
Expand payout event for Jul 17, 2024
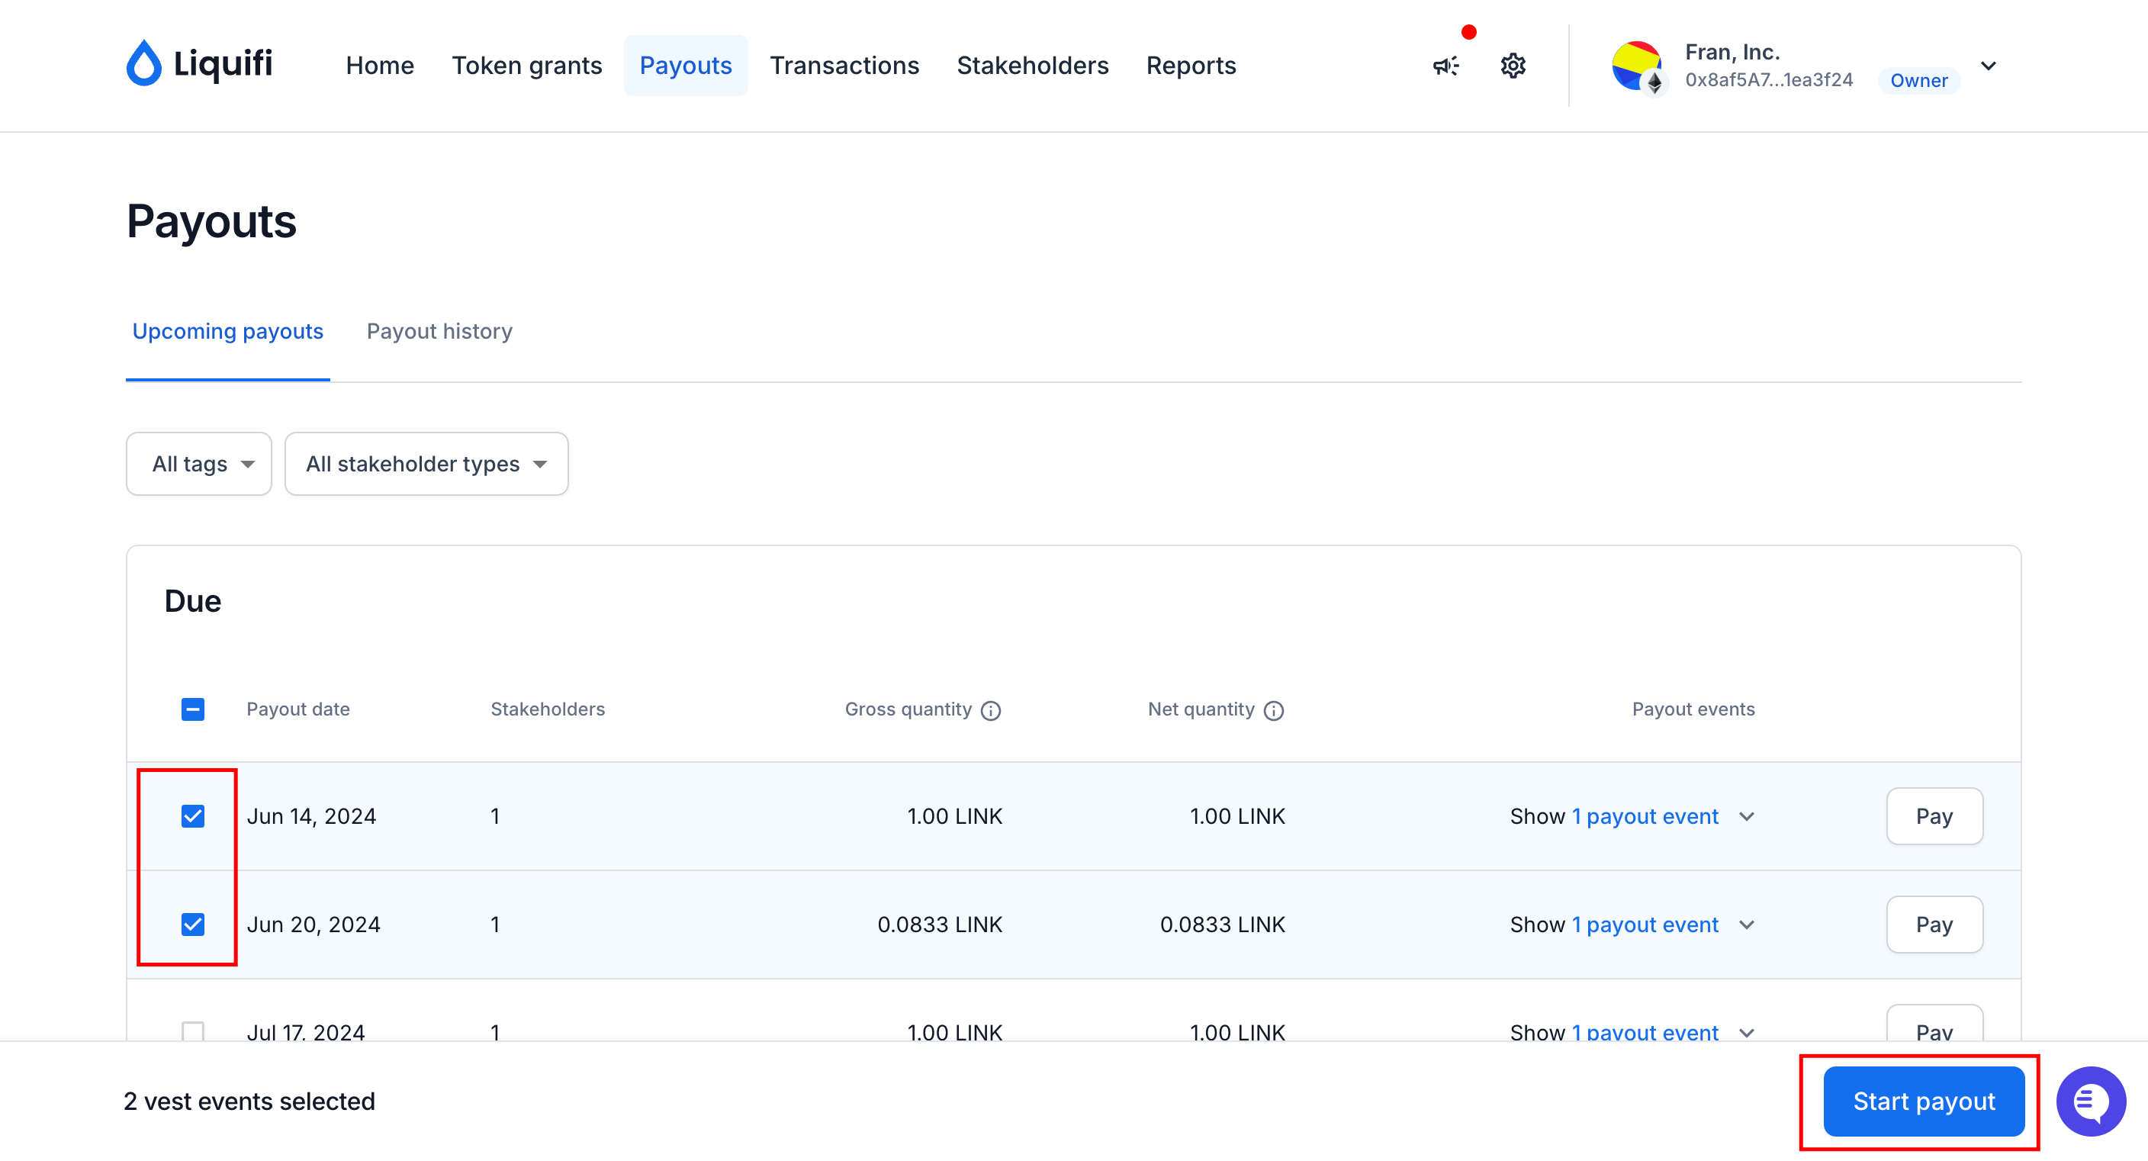1632,1032
